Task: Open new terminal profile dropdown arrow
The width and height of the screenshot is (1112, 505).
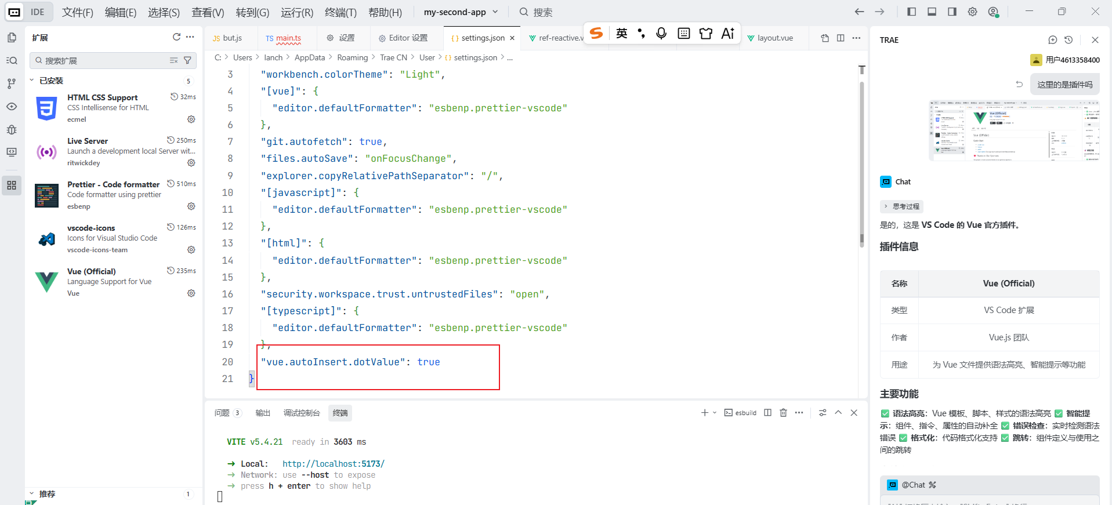Action: pyautogui.click(x=715, y=413)
